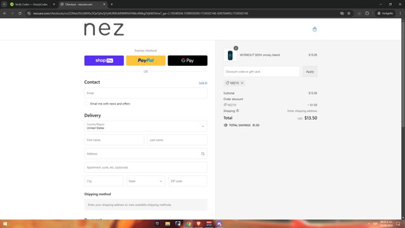This screenshot has height=228, width=405.
Task: Show hidden system tray icons
Action: [x=368, y=224]
